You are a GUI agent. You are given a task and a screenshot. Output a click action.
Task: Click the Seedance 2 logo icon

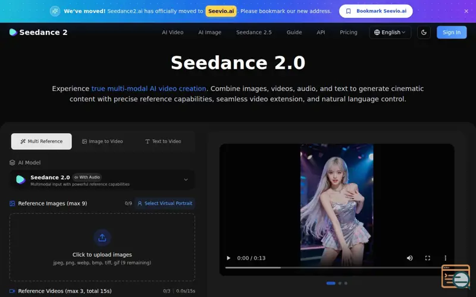(13, 32)
